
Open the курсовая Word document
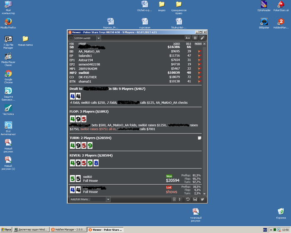click(x=145, y=23)
